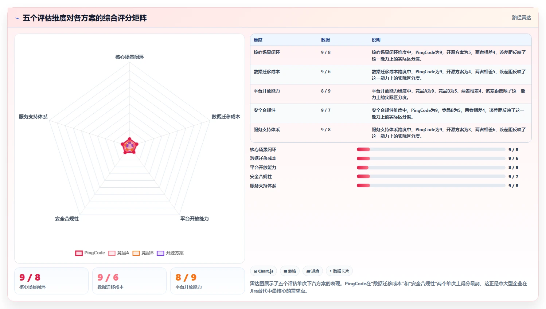546x309 pixels.
Task: Open the 9 / 6 数据迁移成本 data card
Action: coord(129,281)
